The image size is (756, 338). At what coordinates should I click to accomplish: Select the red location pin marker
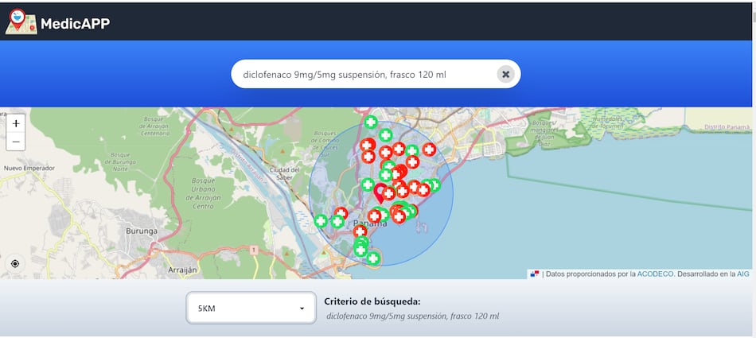tap(380, 192)
